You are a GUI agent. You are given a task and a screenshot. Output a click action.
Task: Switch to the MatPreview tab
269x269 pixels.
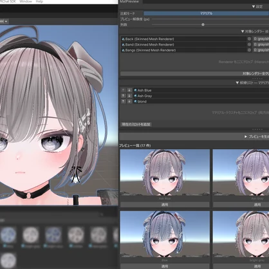point(129,1)
